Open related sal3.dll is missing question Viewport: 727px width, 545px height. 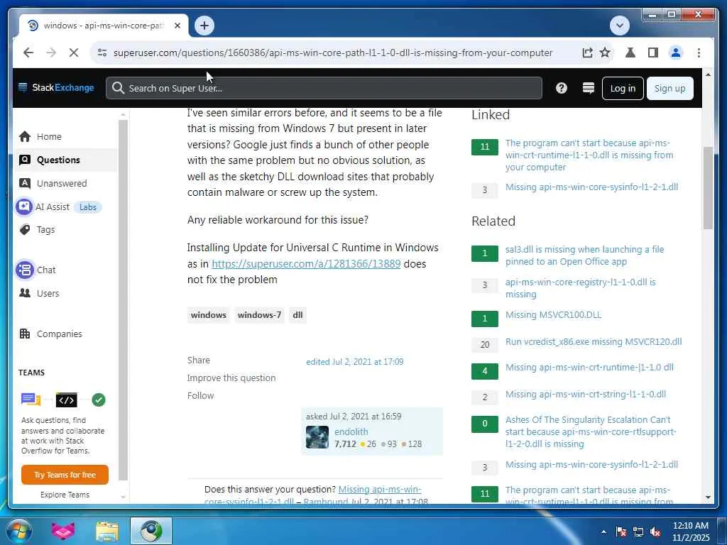point(584,255)
